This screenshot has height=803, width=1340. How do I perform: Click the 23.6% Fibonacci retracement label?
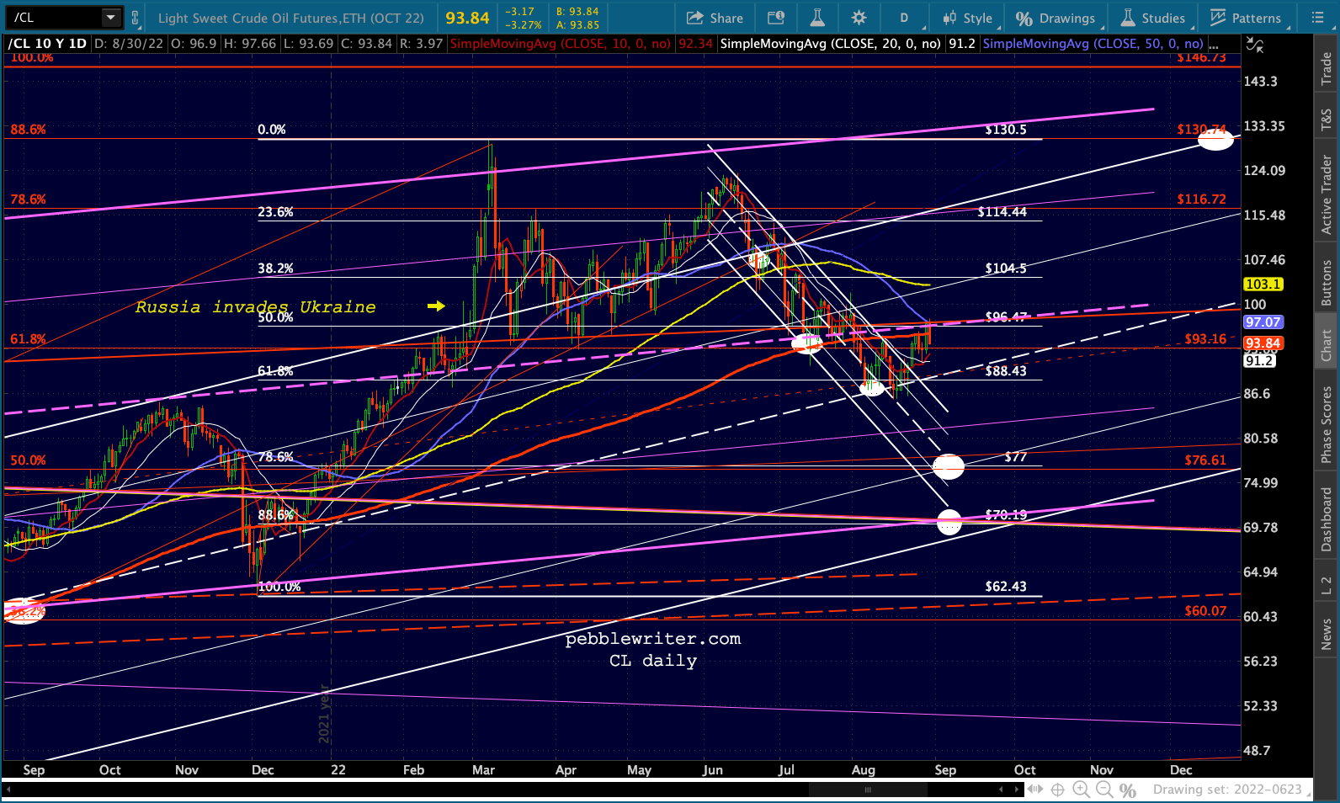[275, 212]
